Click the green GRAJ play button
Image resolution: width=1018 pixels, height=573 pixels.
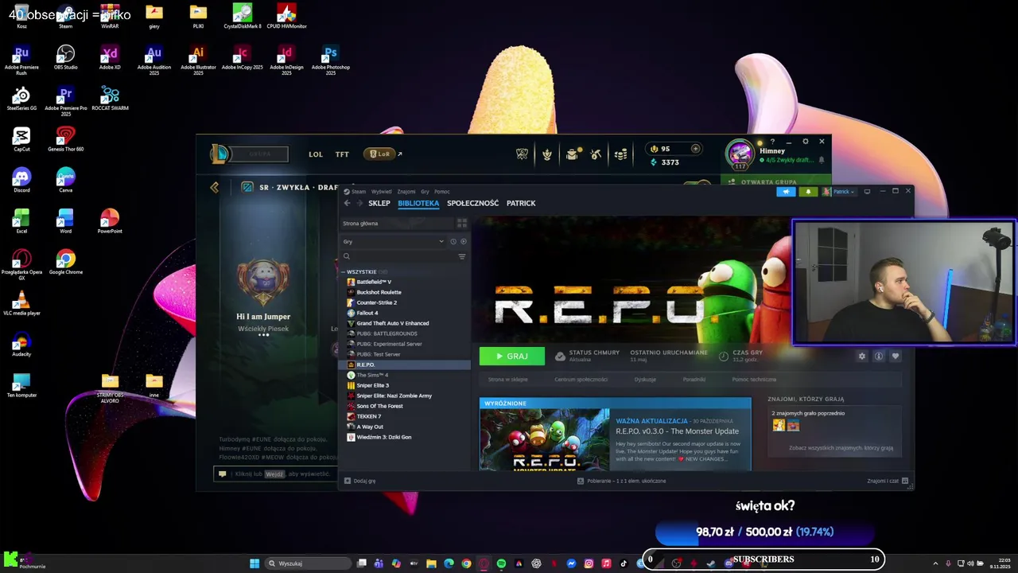click(512, 357)
